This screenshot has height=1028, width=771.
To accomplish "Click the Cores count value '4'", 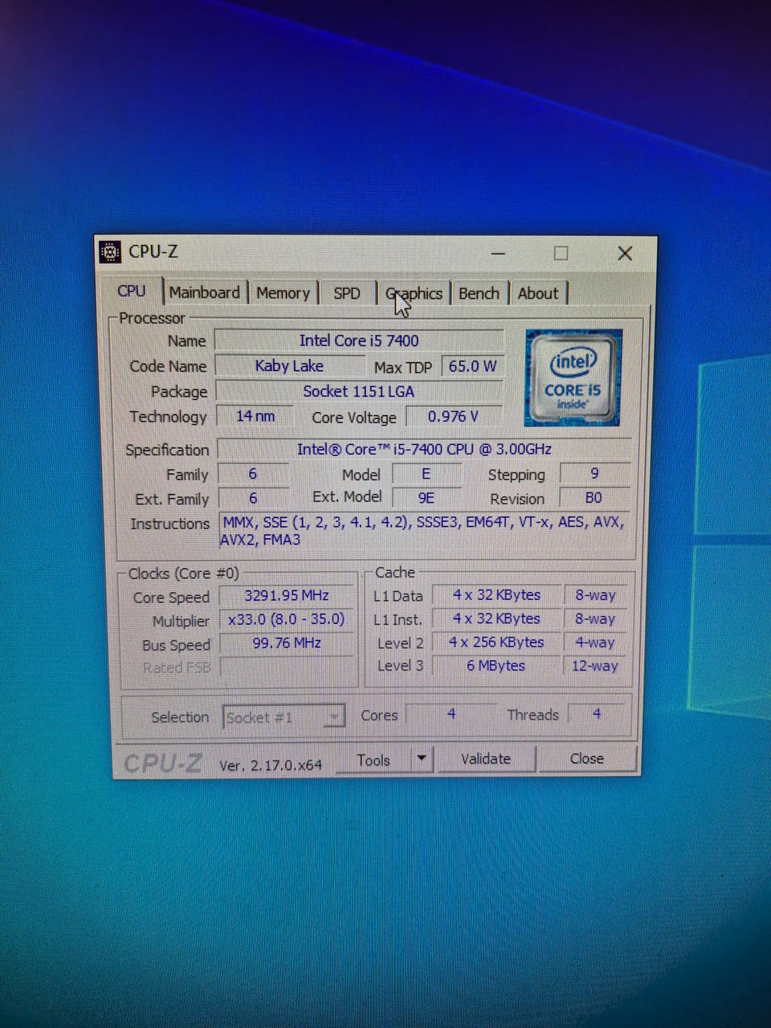I will point(451,713).
